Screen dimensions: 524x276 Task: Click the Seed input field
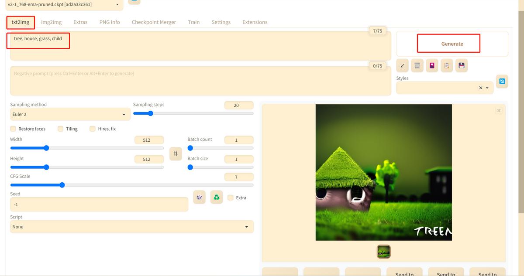point(99,204)
